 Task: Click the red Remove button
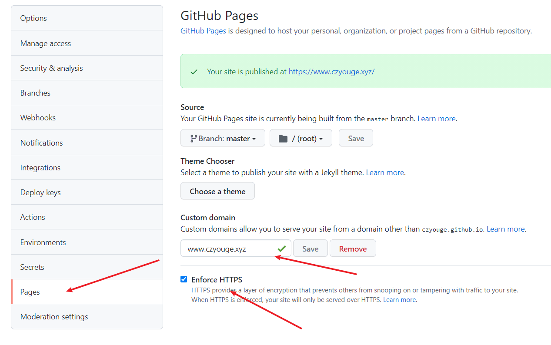(353, 249)
